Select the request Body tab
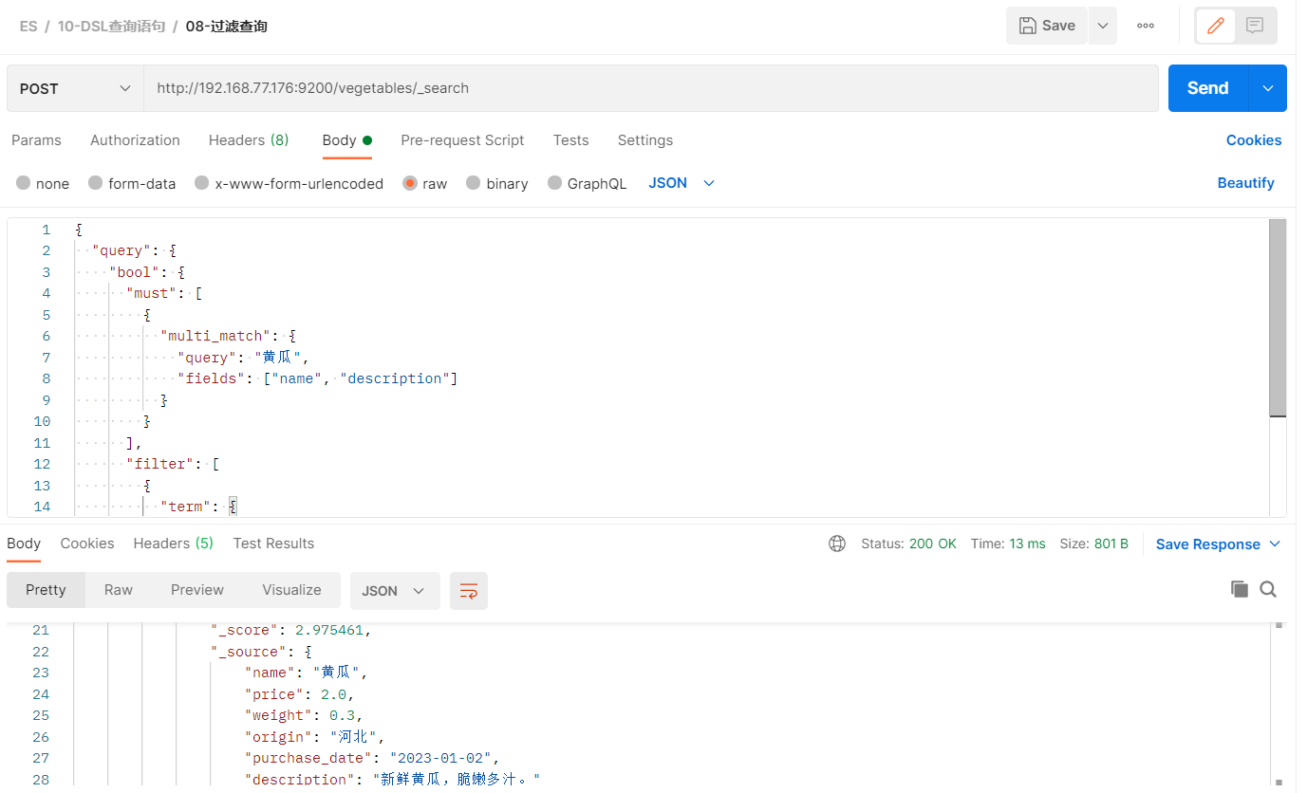The image size is (1307, 793). pos(346,140)
